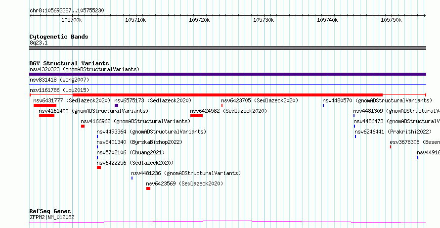The width and height of the screenshot is (440, 228).
Task: Open the nsv4481236 gnomAD variant label
Action: pos(186,173)
